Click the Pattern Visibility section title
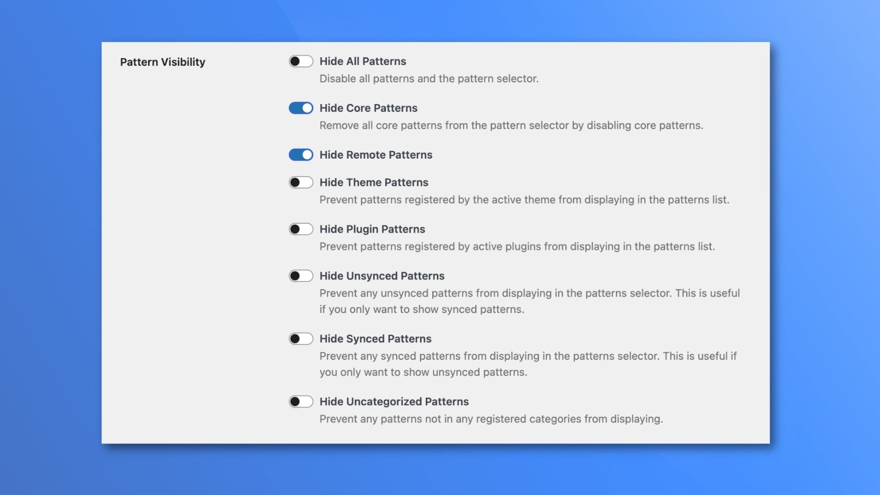The width and height of the screenshot is (880, 495). click(163, 61)
